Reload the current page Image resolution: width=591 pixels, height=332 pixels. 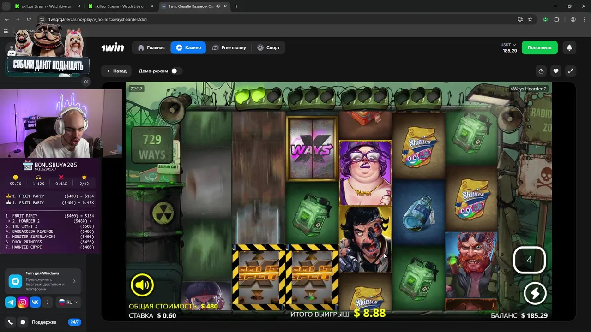[29, 19]
